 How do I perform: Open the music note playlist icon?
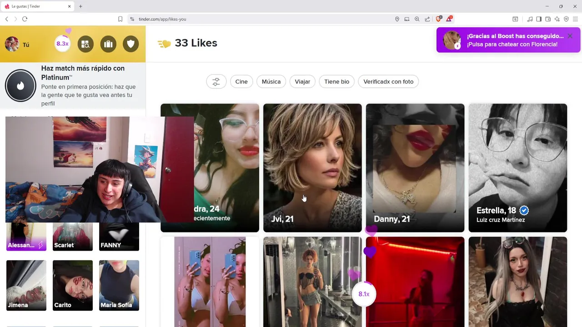pyautogui.click(x=530, y=19)
